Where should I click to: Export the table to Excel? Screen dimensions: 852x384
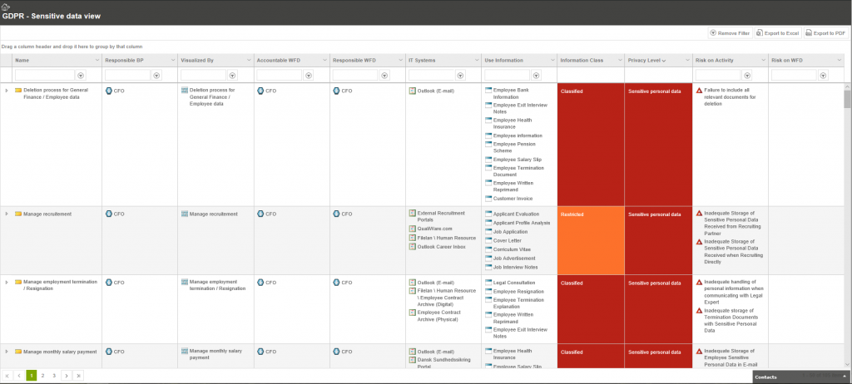(777, 33)
